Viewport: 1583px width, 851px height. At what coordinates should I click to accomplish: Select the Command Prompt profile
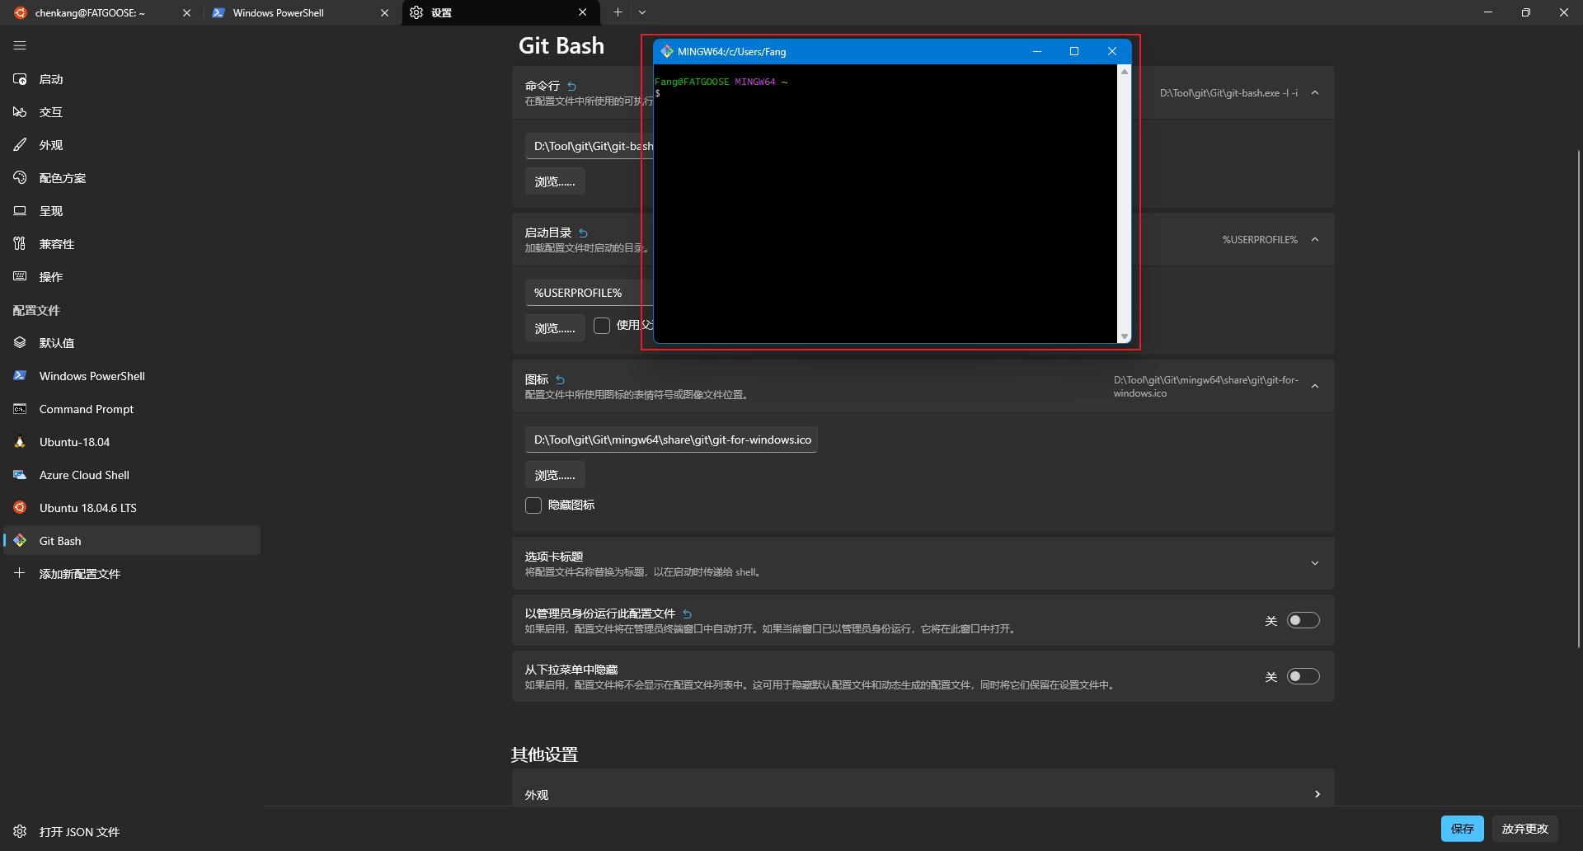(x=132, y=409)
